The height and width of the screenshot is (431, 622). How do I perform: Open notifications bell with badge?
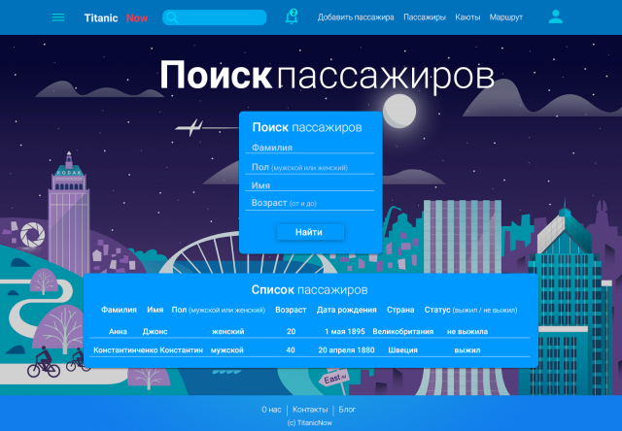292,17
